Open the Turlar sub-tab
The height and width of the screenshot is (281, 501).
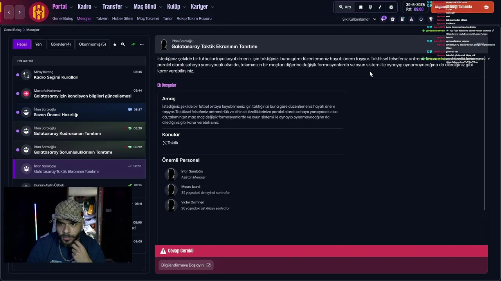tap(168, 18)
